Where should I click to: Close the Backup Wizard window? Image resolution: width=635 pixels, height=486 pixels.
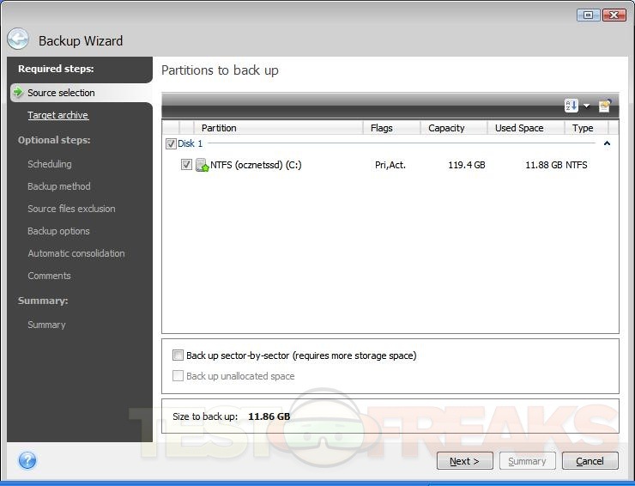pos(614,15)
